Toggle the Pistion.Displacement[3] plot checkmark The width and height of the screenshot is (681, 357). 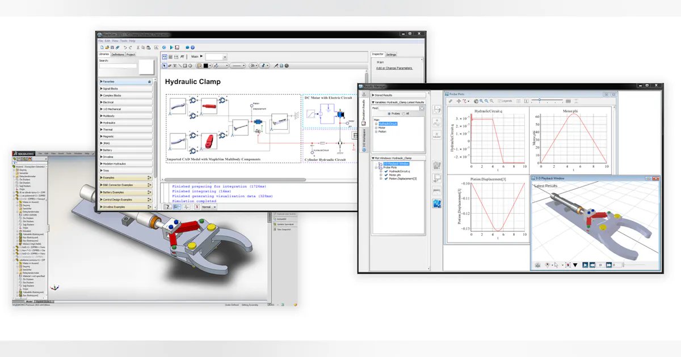[386, 178]
